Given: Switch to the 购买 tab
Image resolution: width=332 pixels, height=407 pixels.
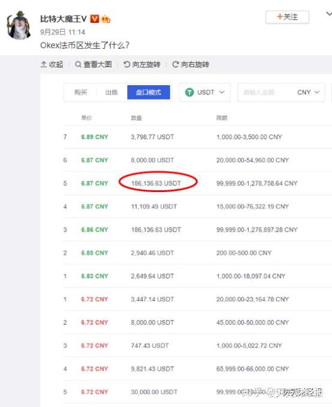Looking at the screenshot, I should 80,92.
